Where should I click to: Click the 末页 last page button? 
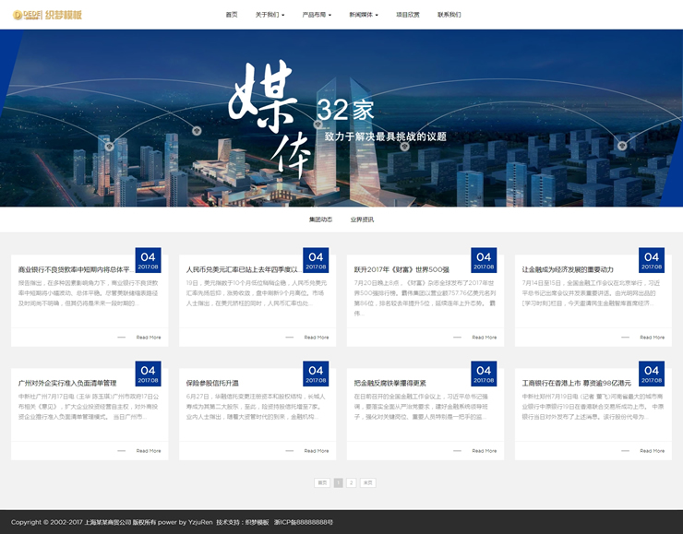(x=367, y=482)
